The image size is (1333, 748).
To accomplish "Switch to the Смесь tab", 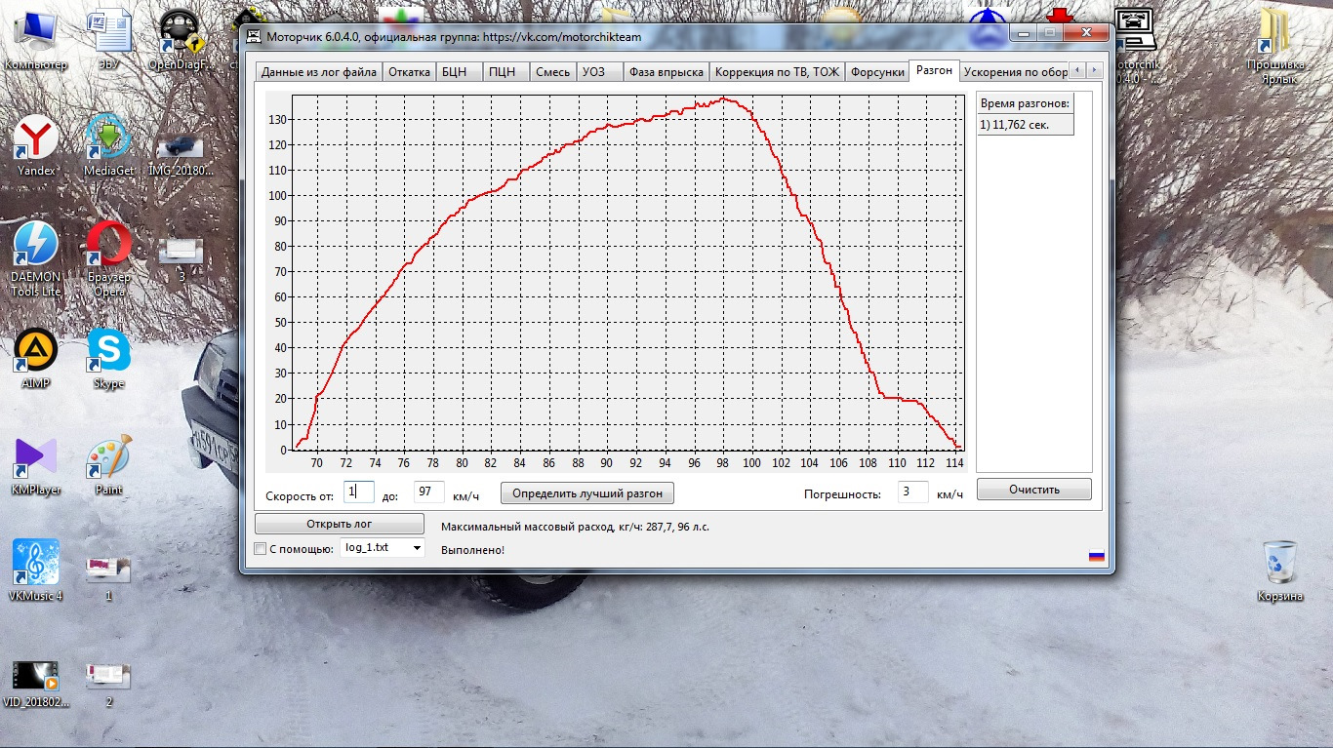I will [x=552, y=72].
